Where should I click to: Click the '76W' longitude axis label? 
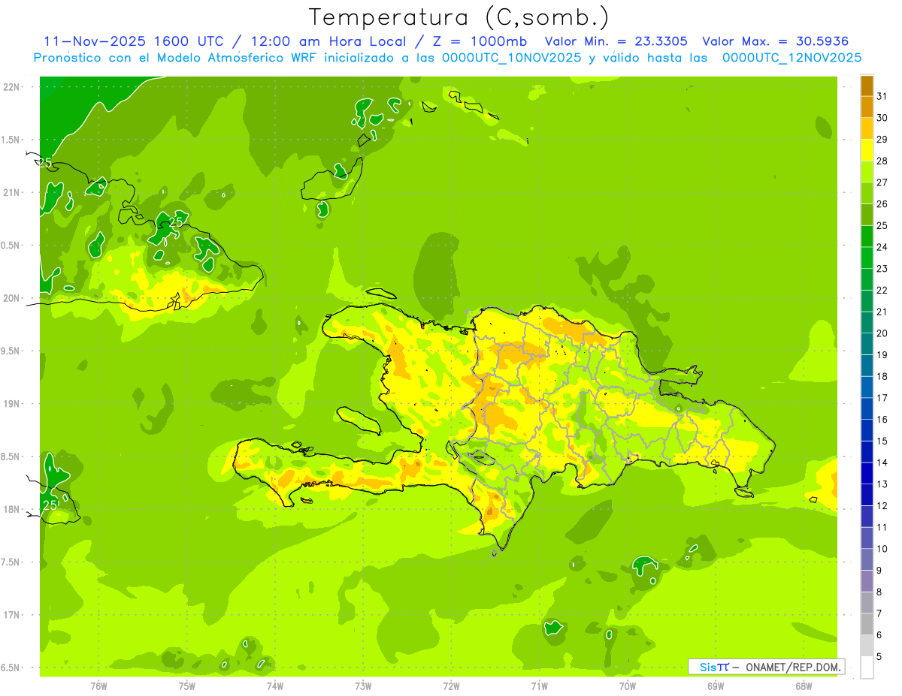pyautogui.click(x=98, y=685)
